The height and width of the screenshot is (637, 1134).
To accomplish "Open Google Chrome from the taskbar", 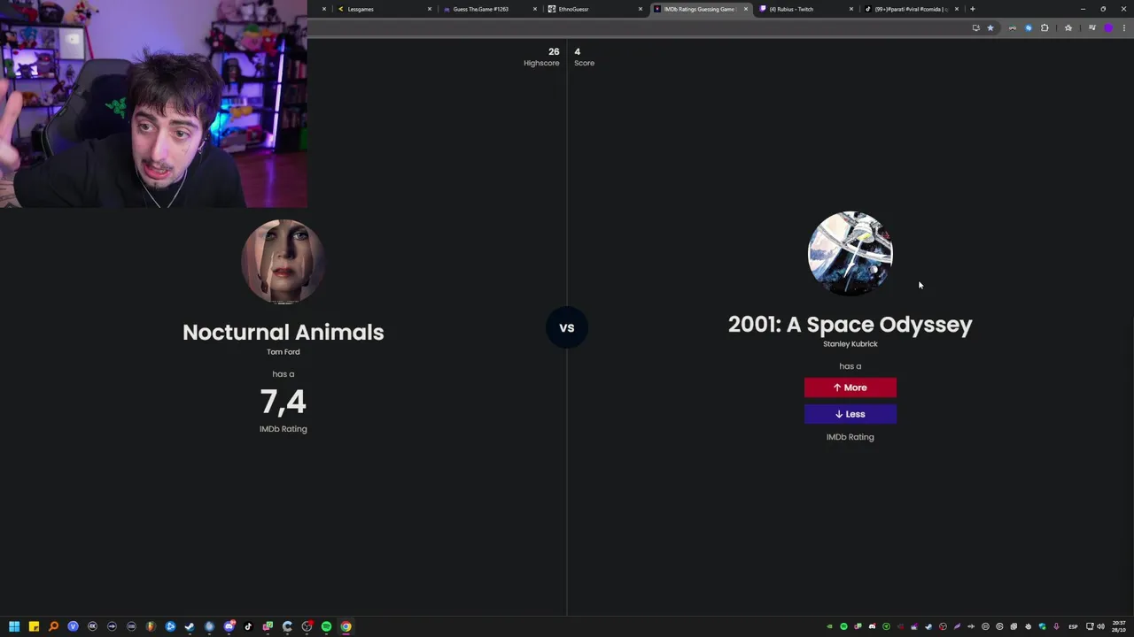I will pyautogui.click(x=346, y=626).
